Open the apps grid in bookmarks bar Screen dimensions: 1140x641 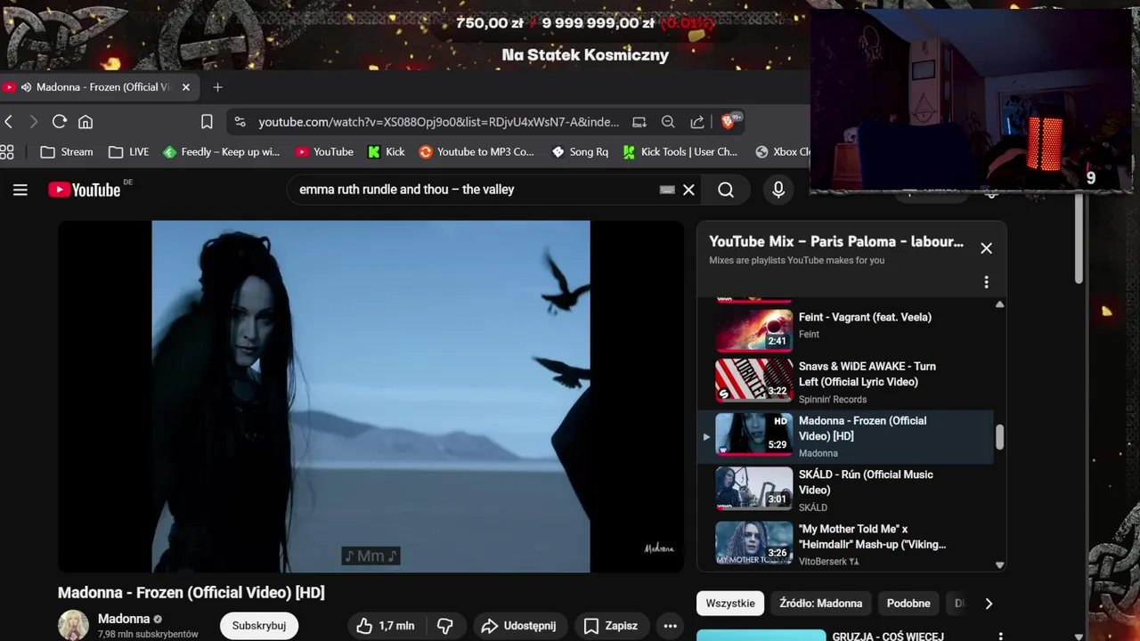click(x=7, y=152)
